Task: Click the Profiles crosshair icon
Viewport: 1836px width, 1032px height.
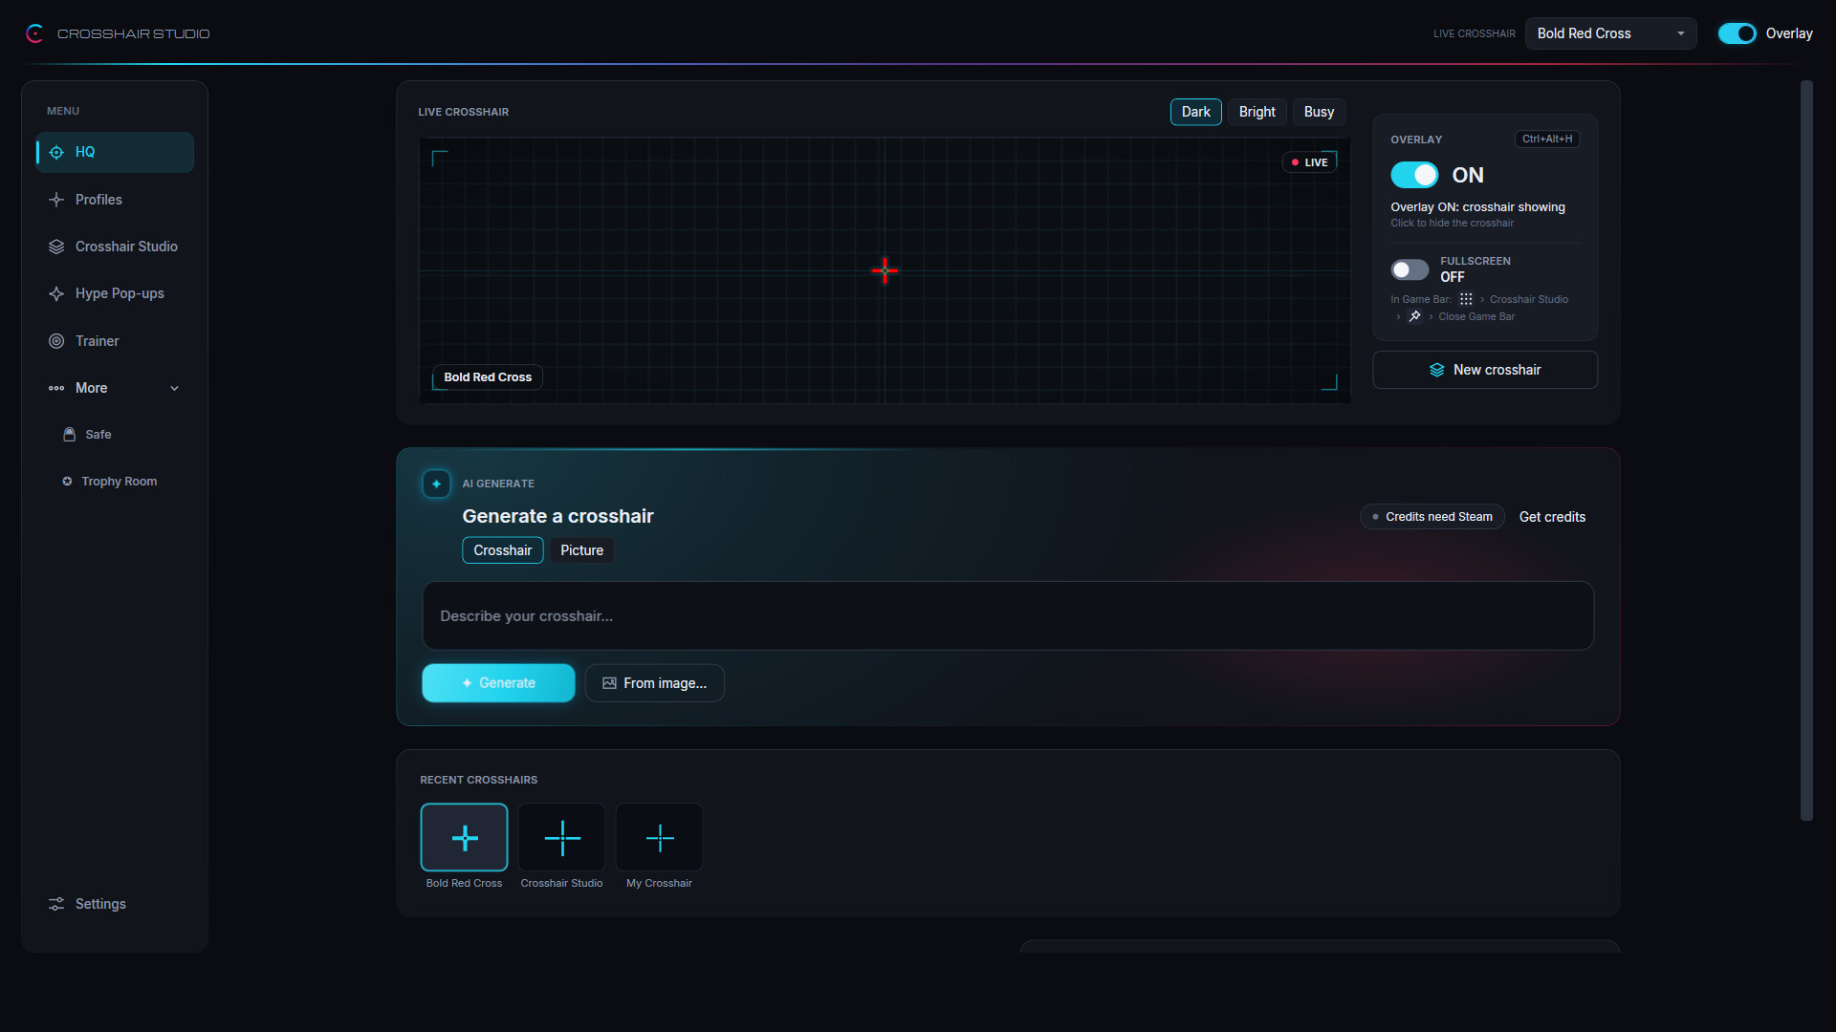Action: tap(56, 200)
